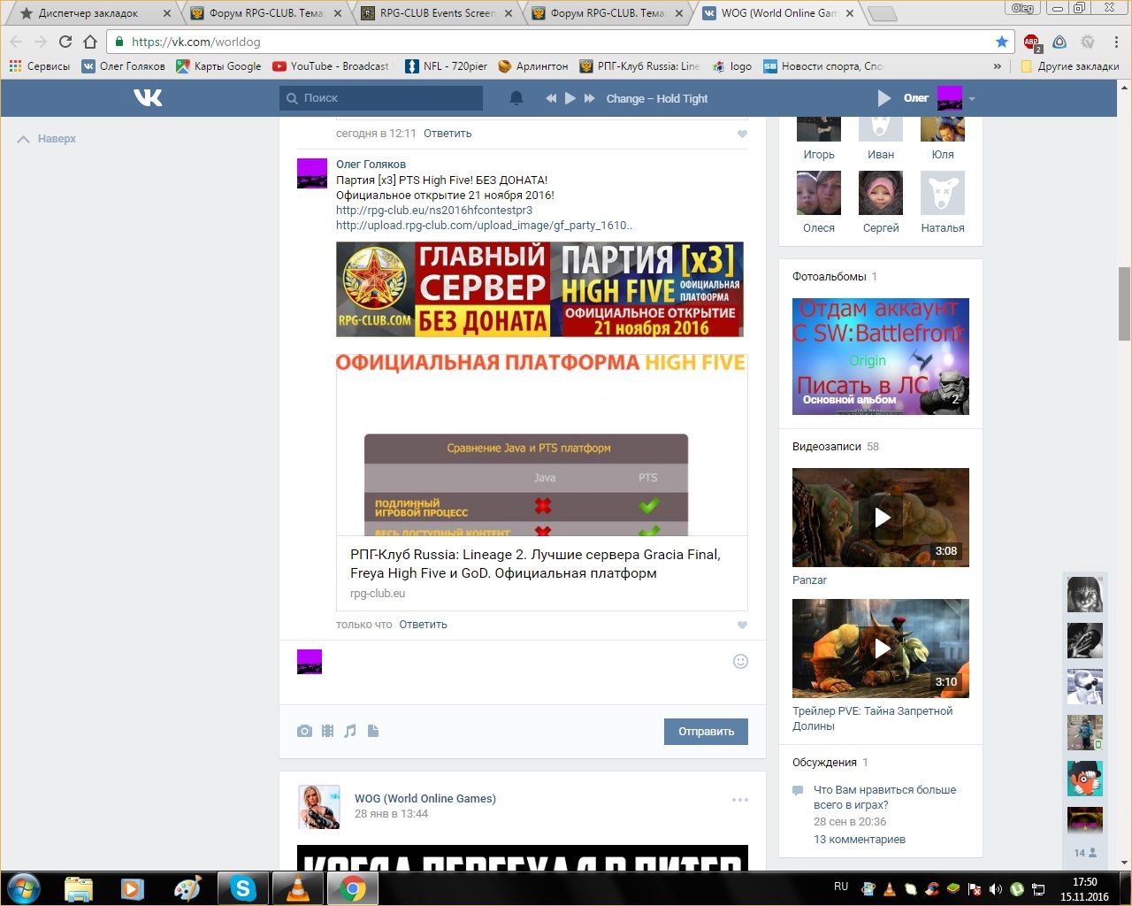Go to the browser Home page icon
1132x906 pixels.
point(90,42)
